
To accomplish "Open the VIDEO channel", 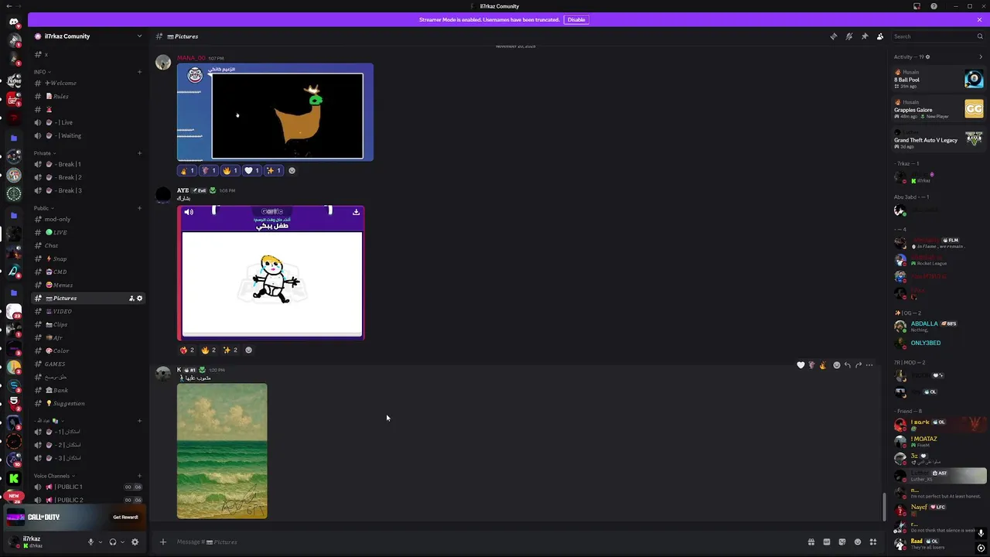I will point(88,311).
